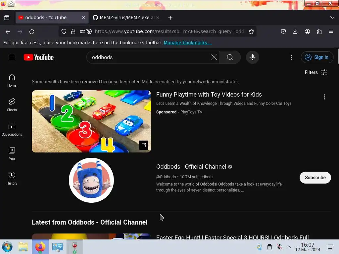View site security padlock information
The width and height of the screenshot is (339, 254).
coord(73,31)
